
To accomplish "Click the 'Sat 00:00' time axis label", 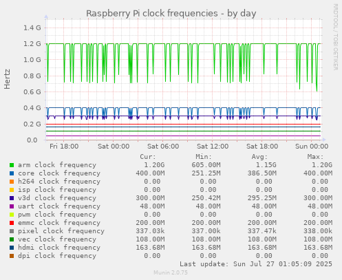I will pyautogui.click(x=114, y=147).
